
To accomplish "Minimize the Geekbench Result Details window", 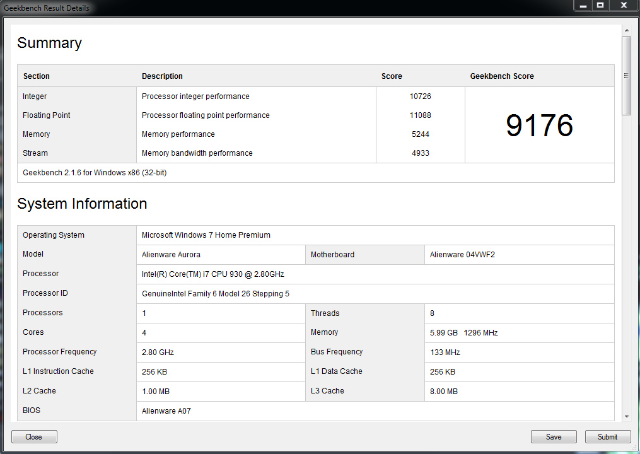I will (583, 5).
